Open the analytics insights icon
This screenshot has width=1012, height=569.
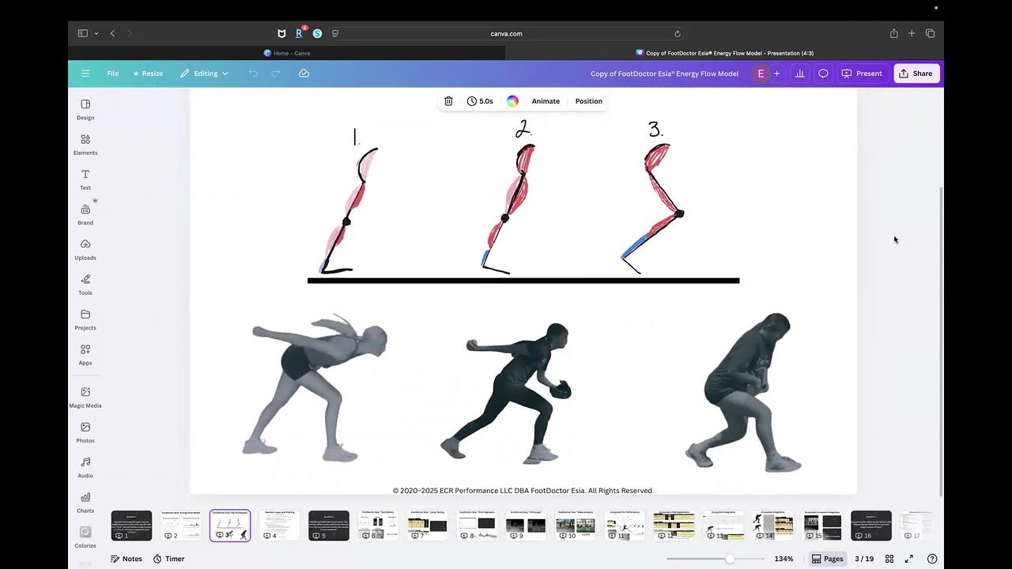799,73
